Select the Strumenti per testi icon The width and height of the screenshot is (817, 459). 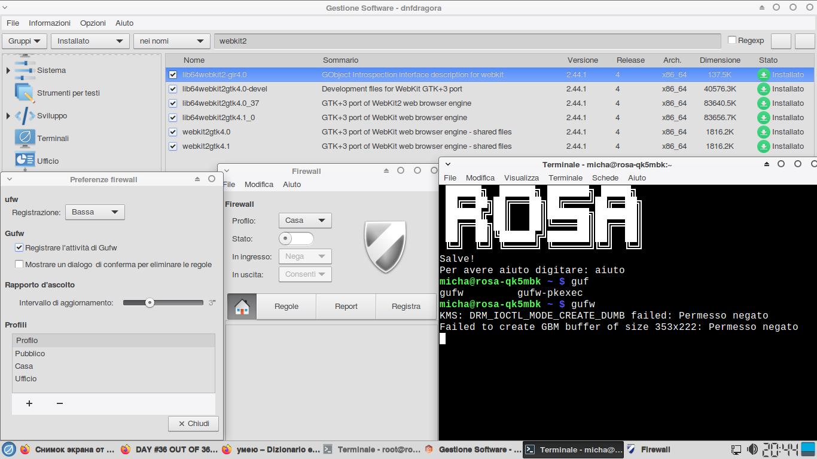coord(25,93)
